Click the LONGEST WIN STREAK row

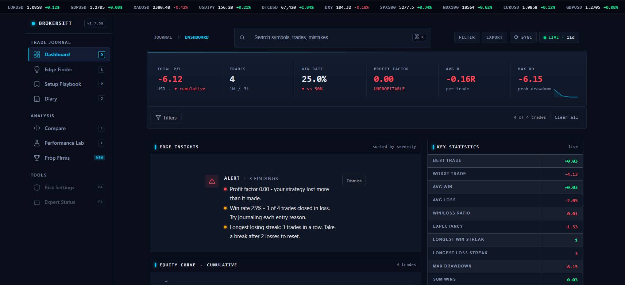tap(505, 240)
